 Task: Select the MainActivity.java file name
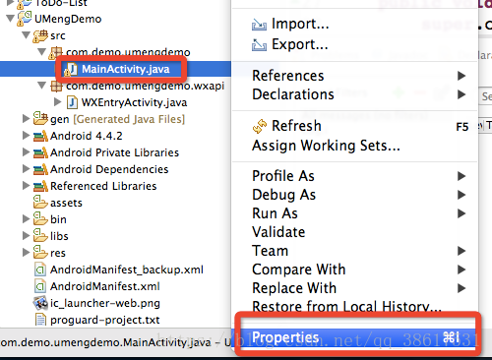tap(126, 69)
